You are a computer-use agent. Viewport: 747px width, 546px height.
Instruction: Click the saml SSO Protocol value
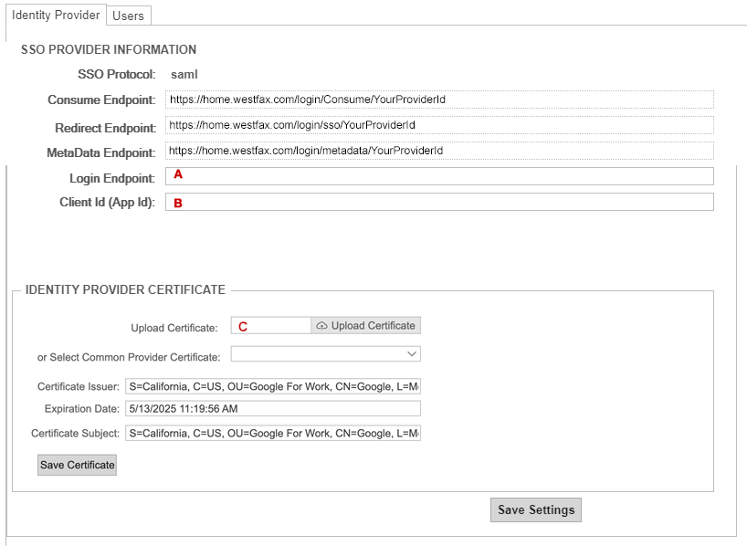tap(184, 74)
